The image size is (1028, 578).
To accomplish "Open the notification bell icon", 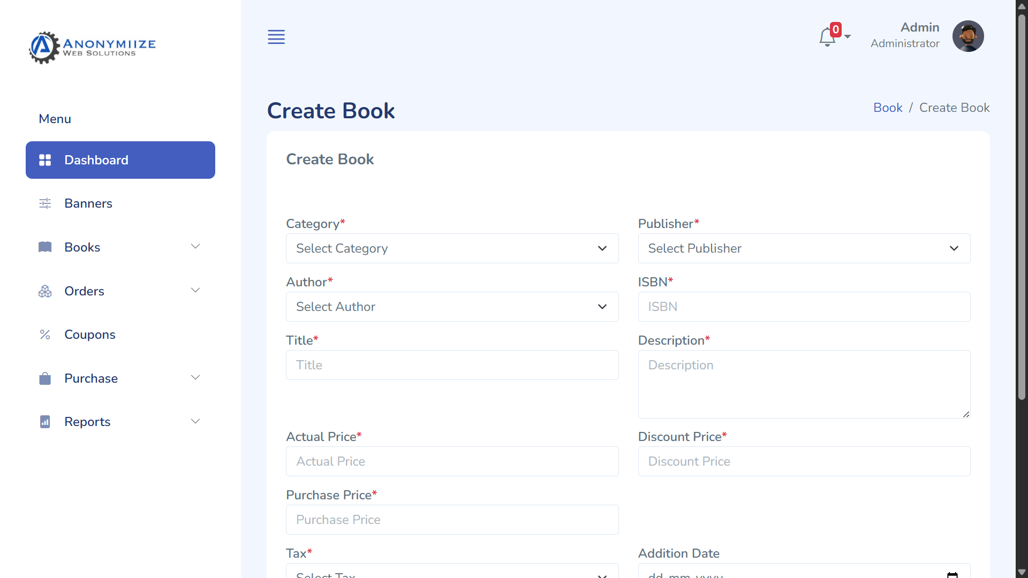I will click(x=827, y=37).
